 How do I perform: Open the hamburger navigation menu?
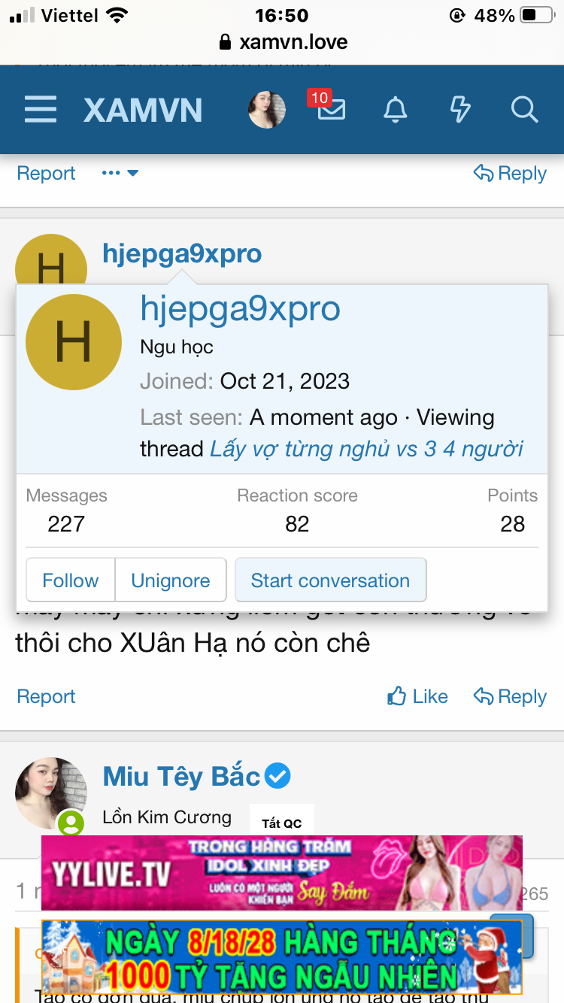41,110
